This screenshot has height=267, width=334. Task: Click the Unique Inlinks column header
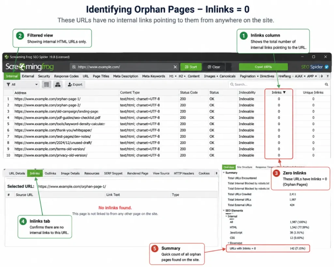[x=313, y=92]
